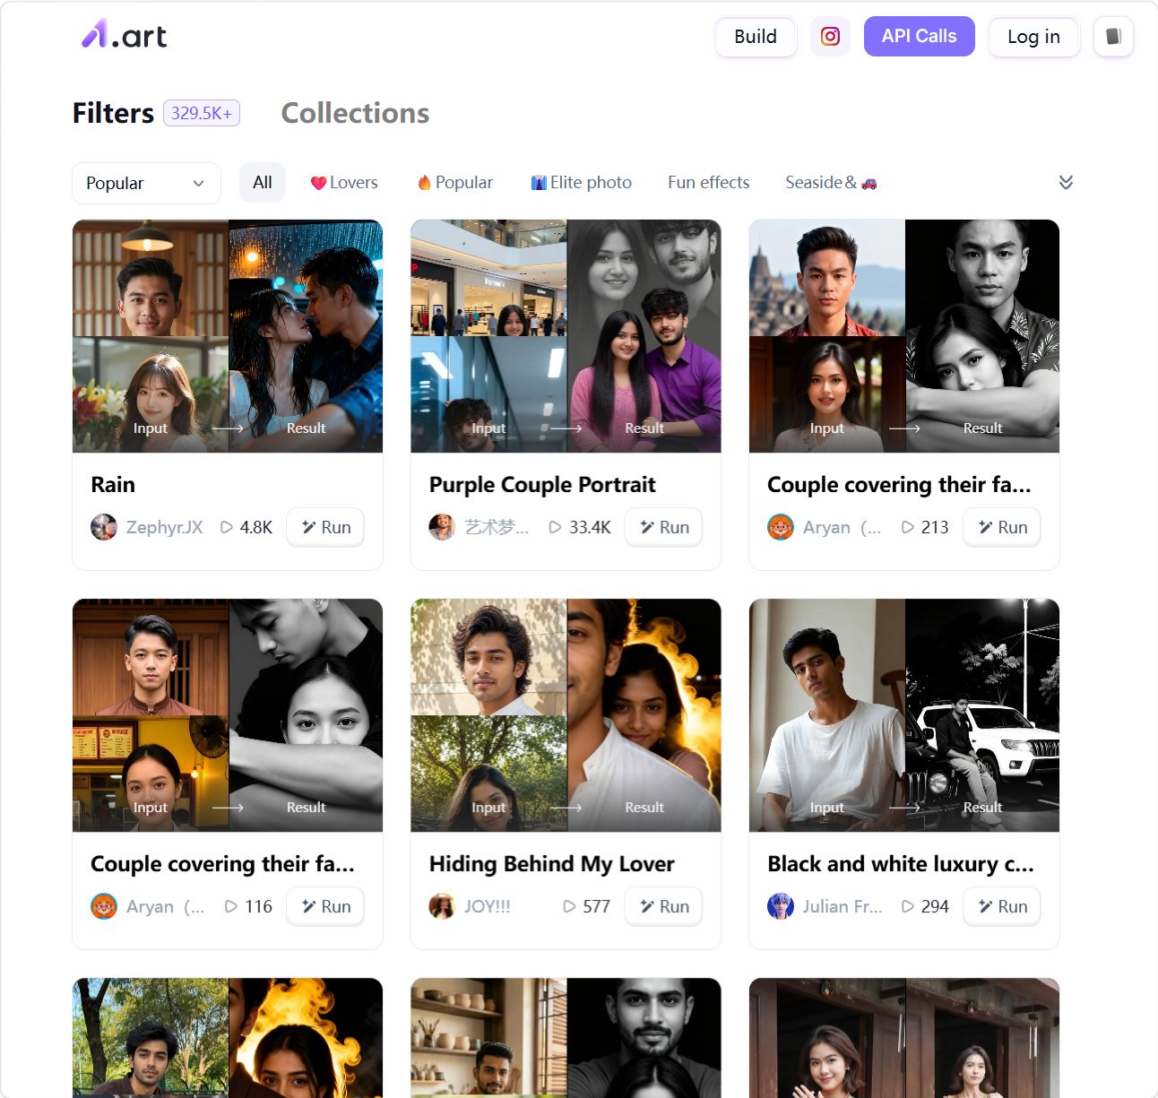Click the Log in button
Viewport: 1158px width, 1098px height.
click(1033, 37)
